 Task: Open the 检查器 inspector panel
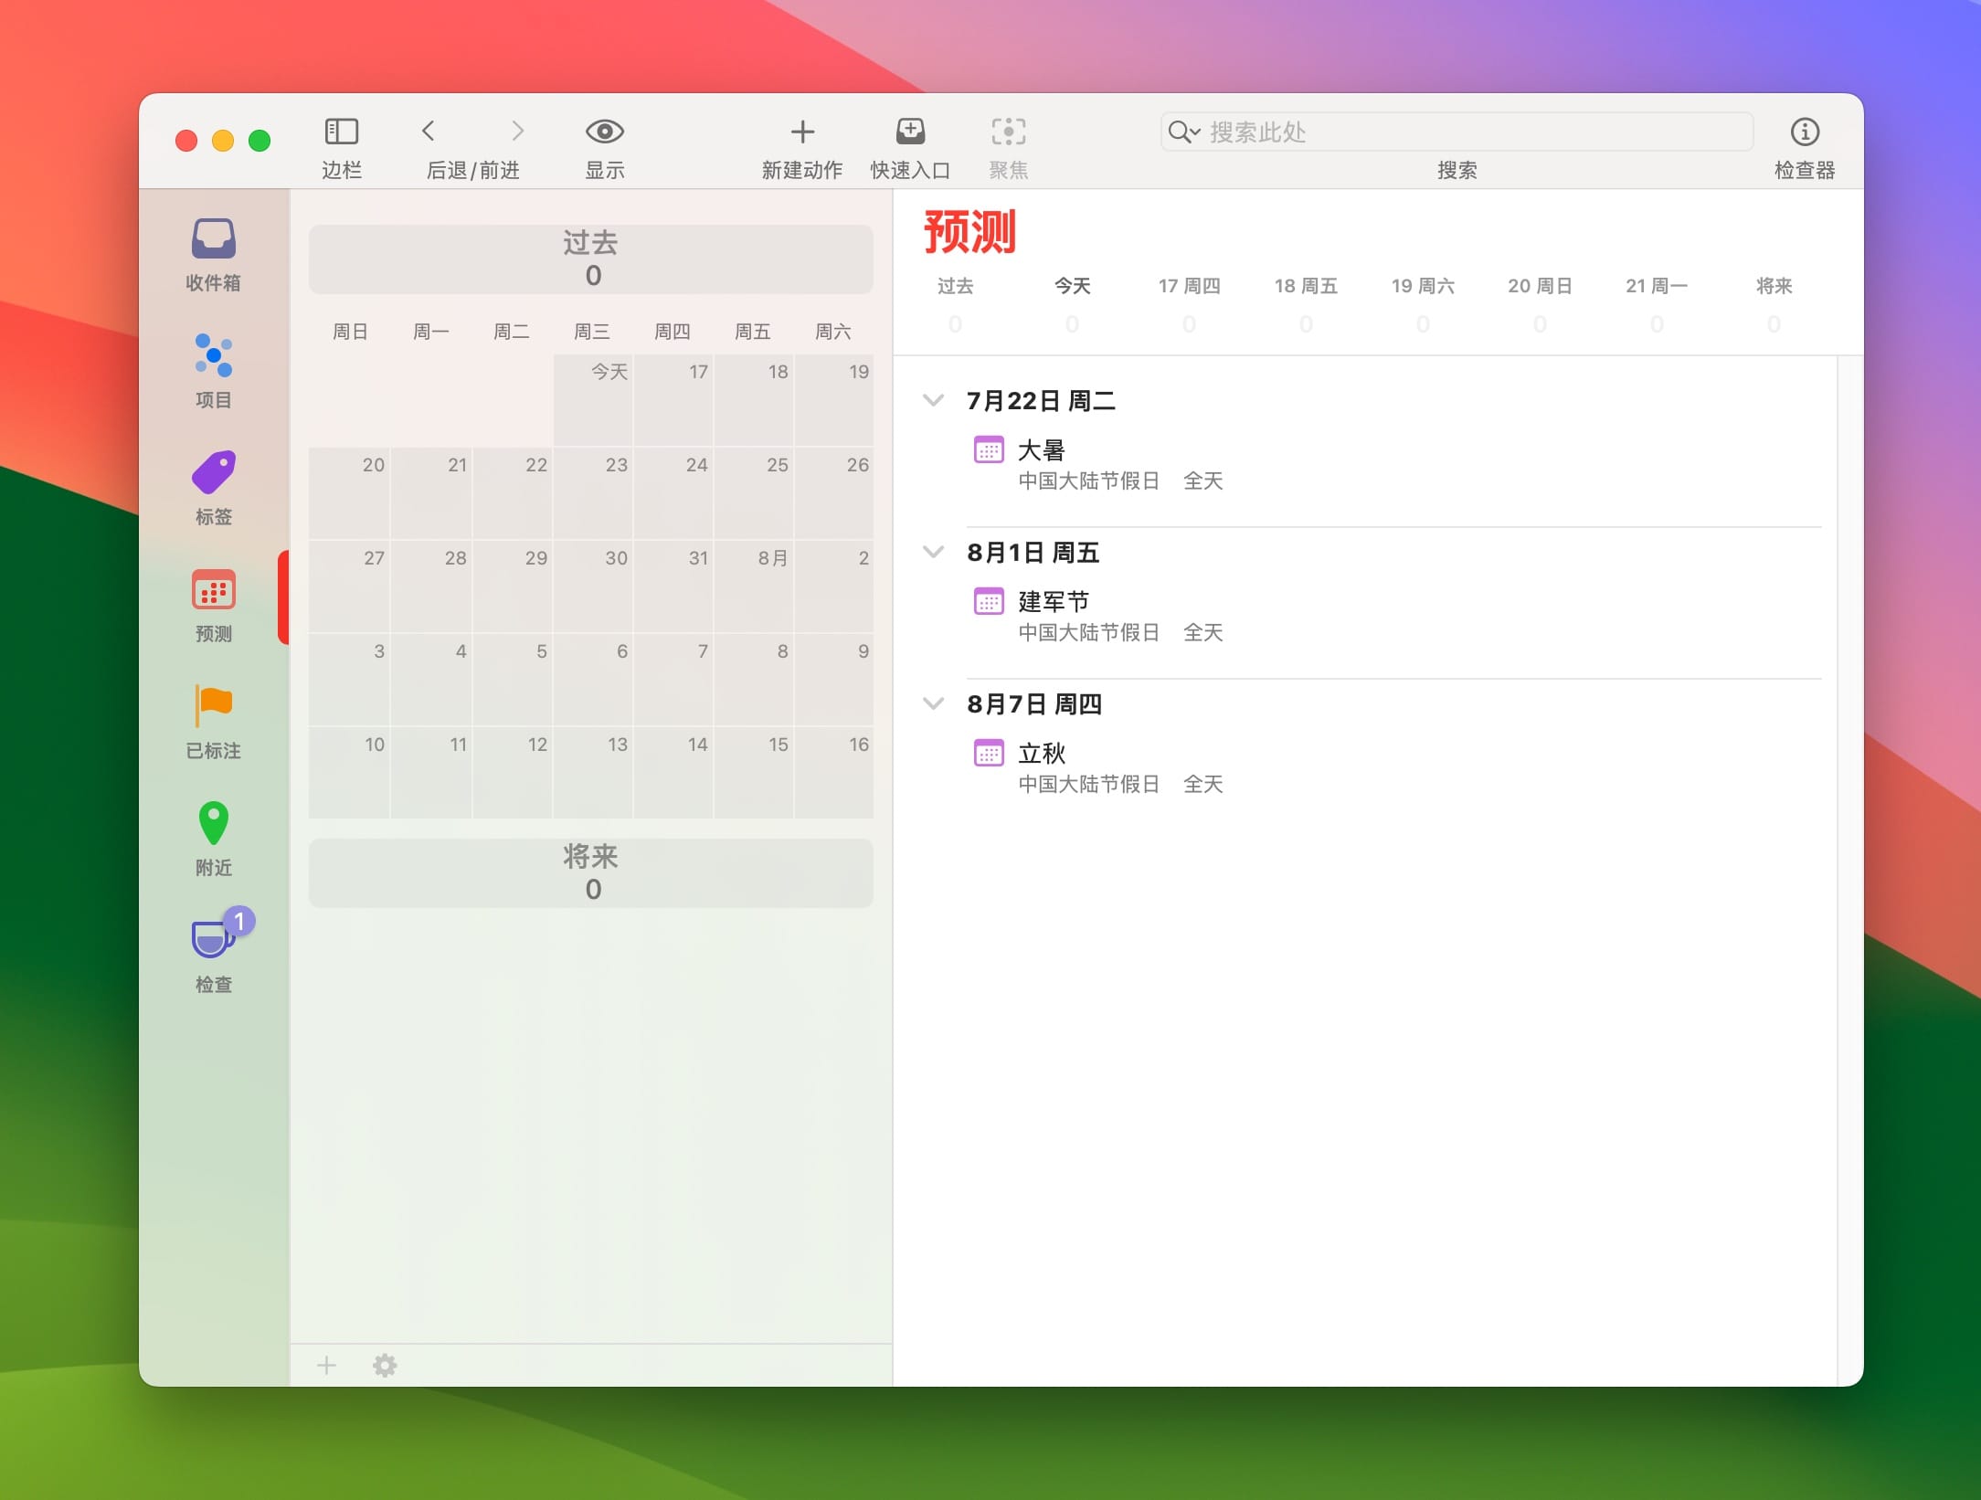pyautogui.click(x=1804, y=132)
